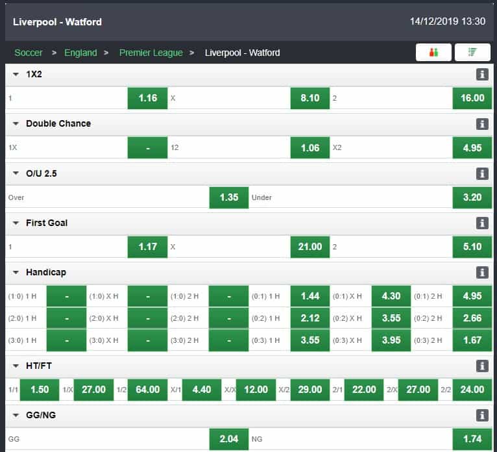View Handicap market info icon

click(482, 273)
